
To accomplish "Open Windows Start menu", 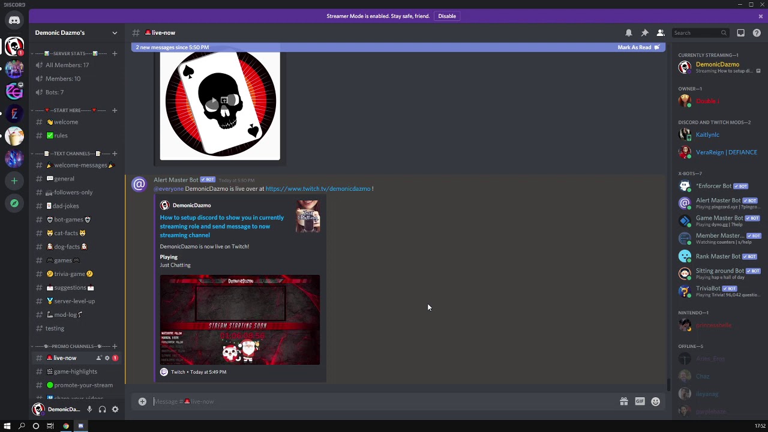I will pyautogui.click(x=7, y=426).
